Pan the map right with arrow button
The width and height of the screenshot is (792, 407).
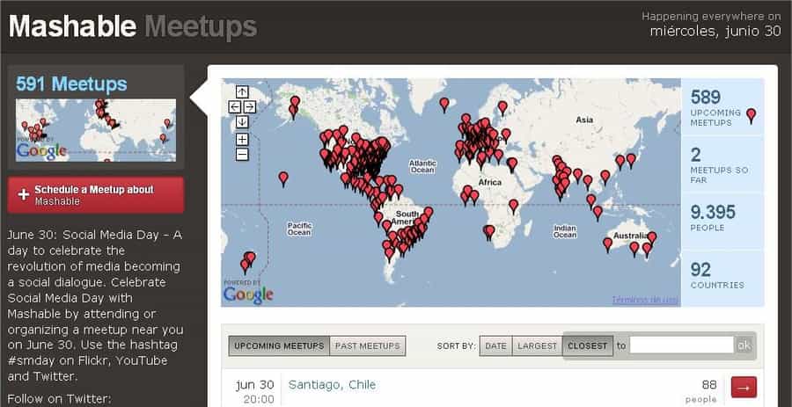[x=250, y=107]
